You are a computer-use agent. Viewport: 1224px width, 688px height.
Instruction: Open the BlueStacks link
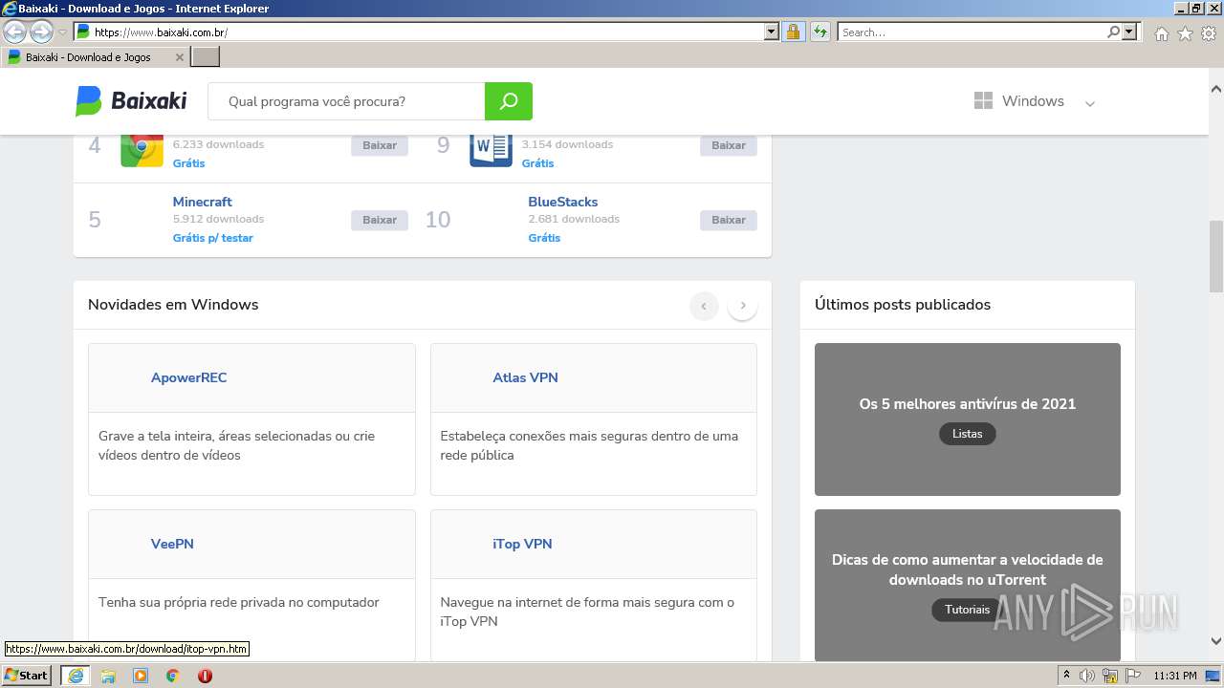(x=563, y=202)
